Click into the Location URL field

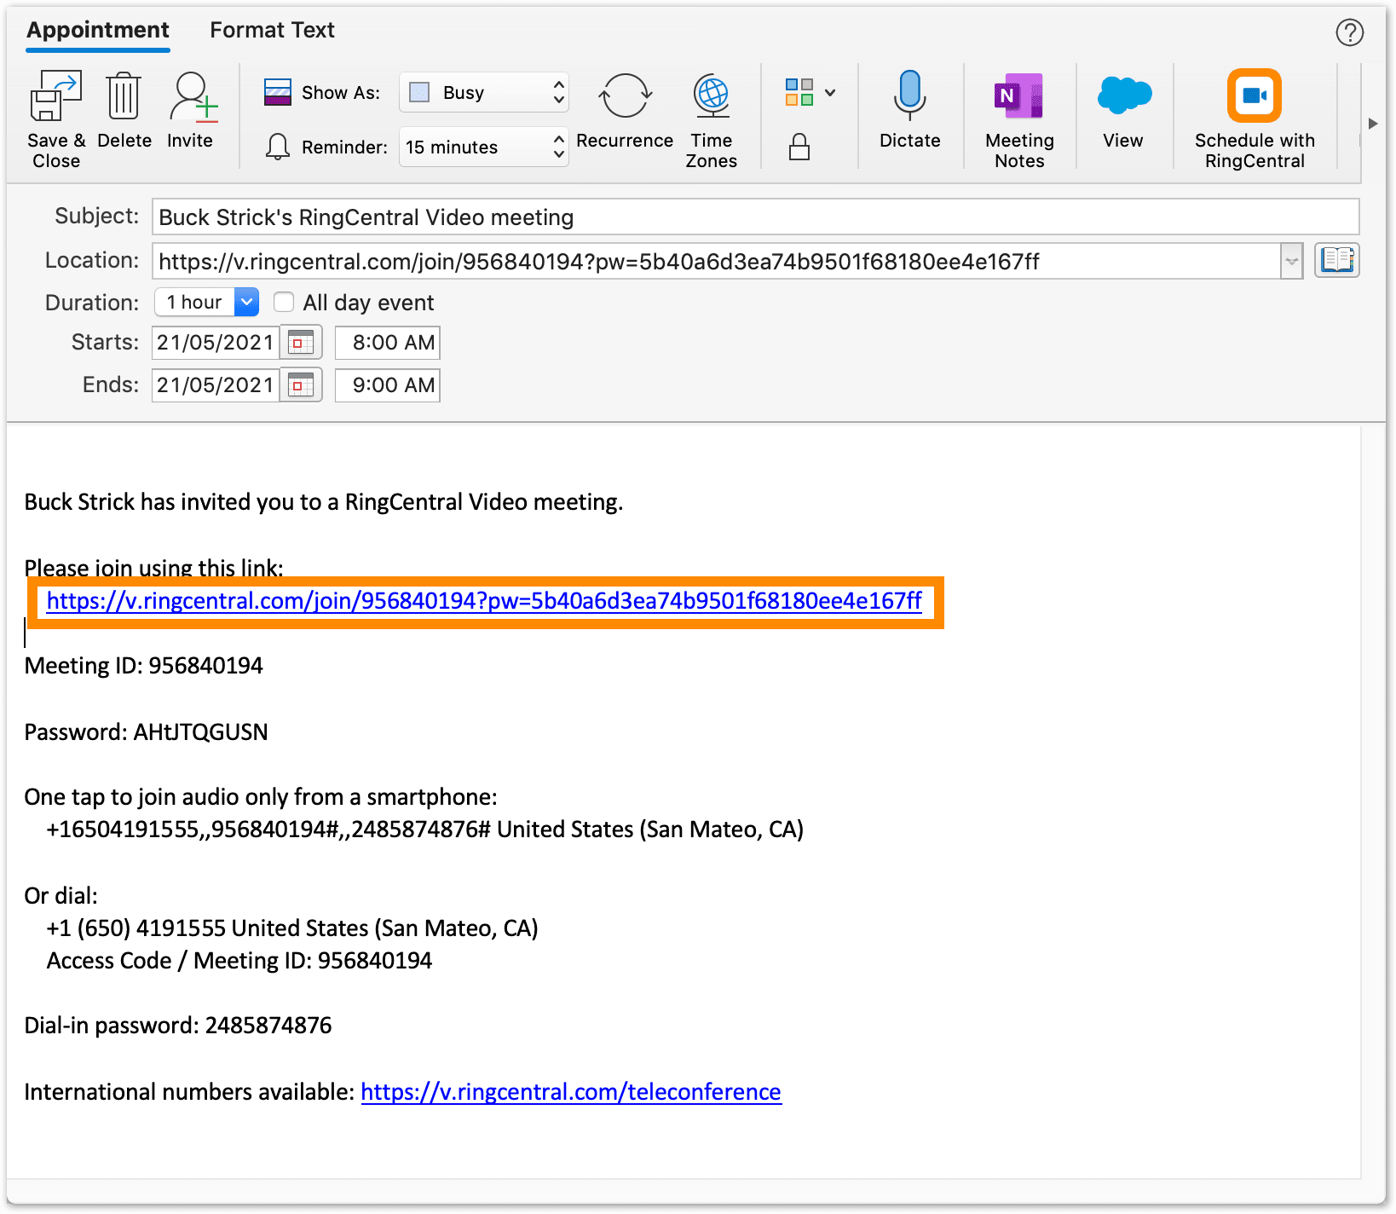click(x=716, y=261)
